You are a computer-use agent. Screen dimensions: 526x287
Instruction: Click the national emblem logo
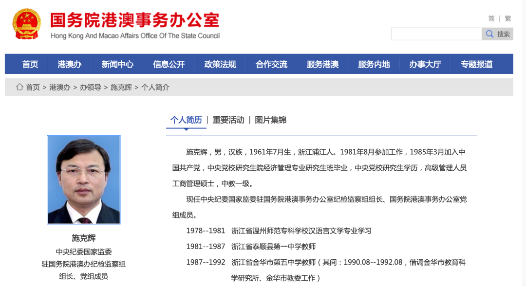27,24
